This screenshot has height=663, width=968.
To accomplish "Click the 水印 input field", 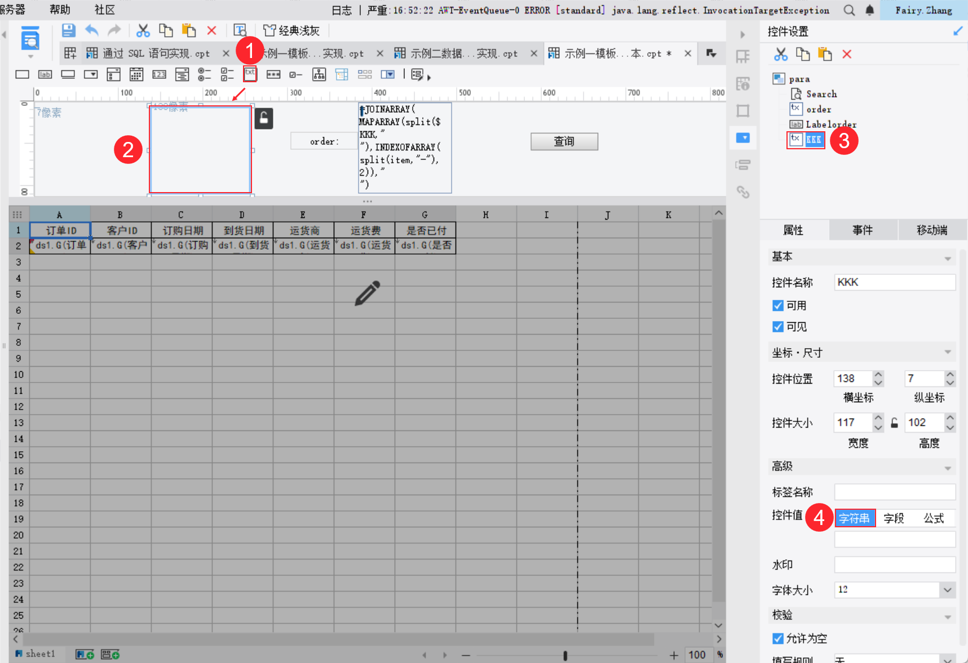I will click(895, 564).
